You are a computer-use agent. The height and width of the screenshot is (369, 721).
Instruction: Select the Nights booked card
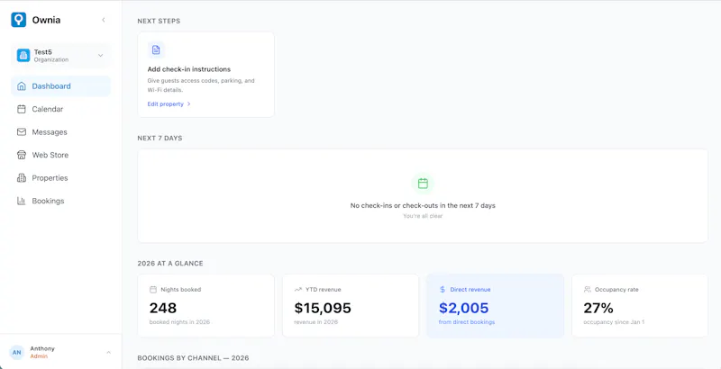pyautogui.click(x=206, y=306)
